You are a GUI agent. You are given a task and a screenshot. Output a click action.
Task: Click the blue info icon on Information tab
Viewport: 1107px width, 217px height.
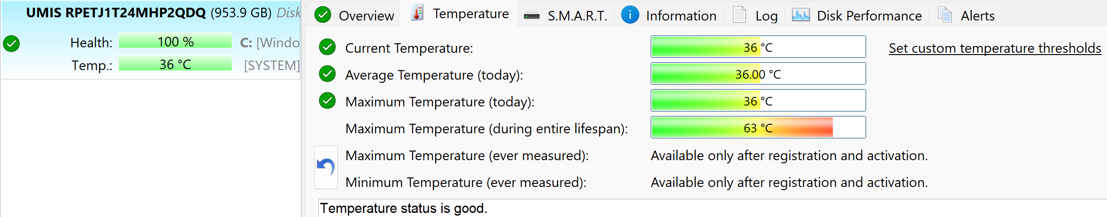(630, 15)
